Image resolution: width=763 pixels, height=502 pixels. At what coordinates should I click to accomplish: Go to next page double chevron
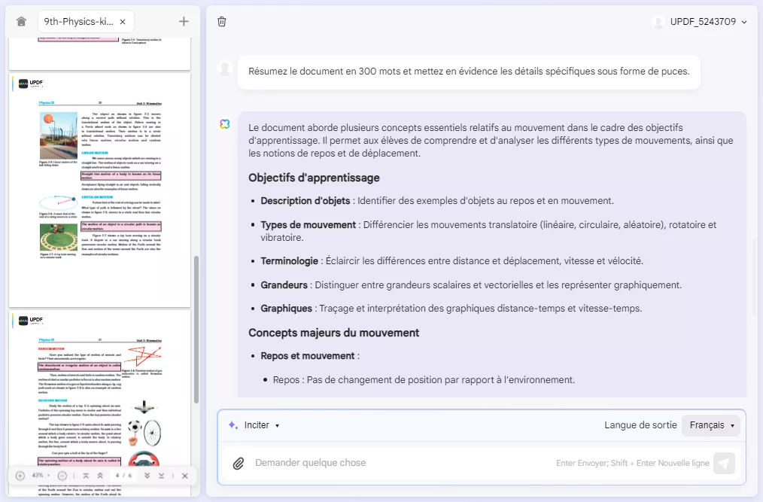point(147,476)
